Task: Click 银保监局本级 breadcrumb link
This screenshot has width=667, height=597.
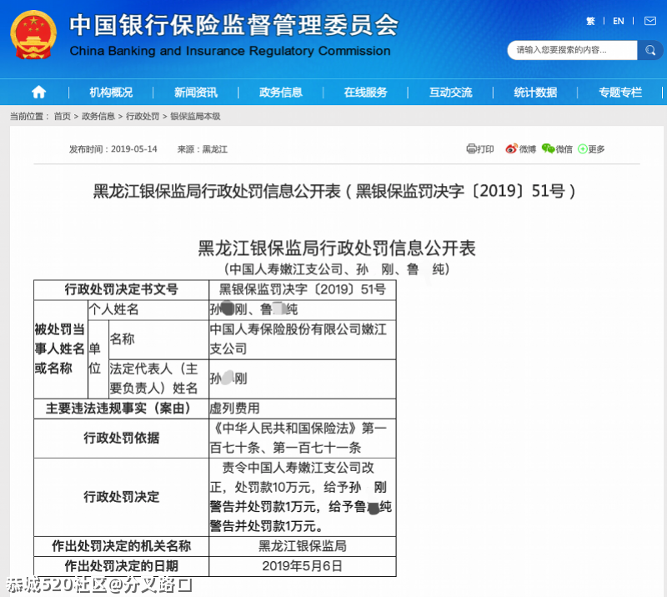Action: [x=195, y=116]
